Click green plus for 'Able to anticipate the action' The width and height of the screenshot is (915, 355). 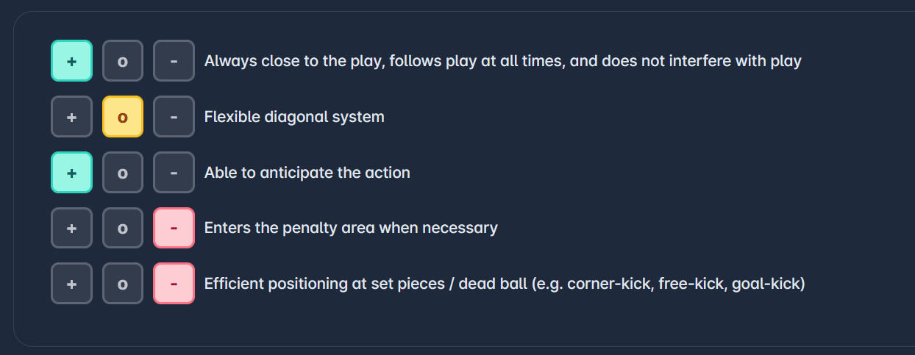tap(71, 173)
